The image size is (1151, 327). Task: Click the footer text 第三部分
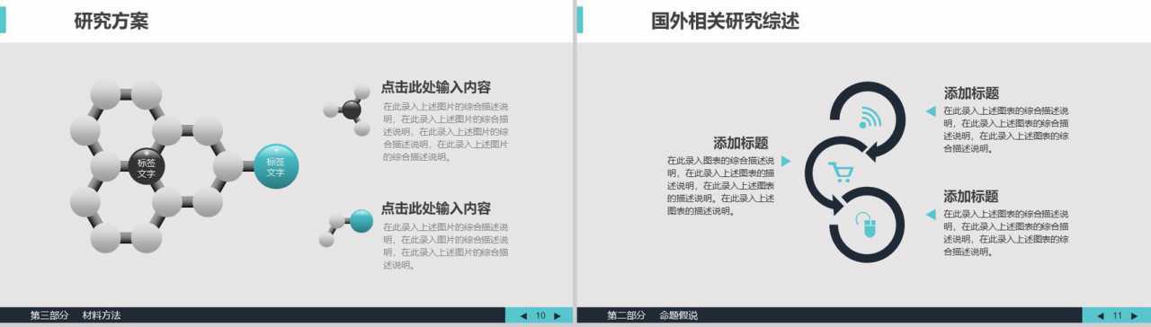click(x=49, y=315)
